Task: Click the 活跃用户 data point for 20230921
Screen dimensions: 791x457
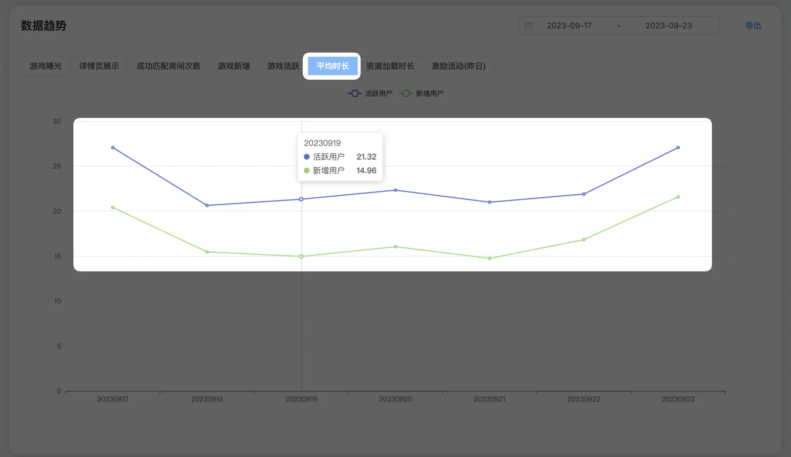Action: (490, 202)
